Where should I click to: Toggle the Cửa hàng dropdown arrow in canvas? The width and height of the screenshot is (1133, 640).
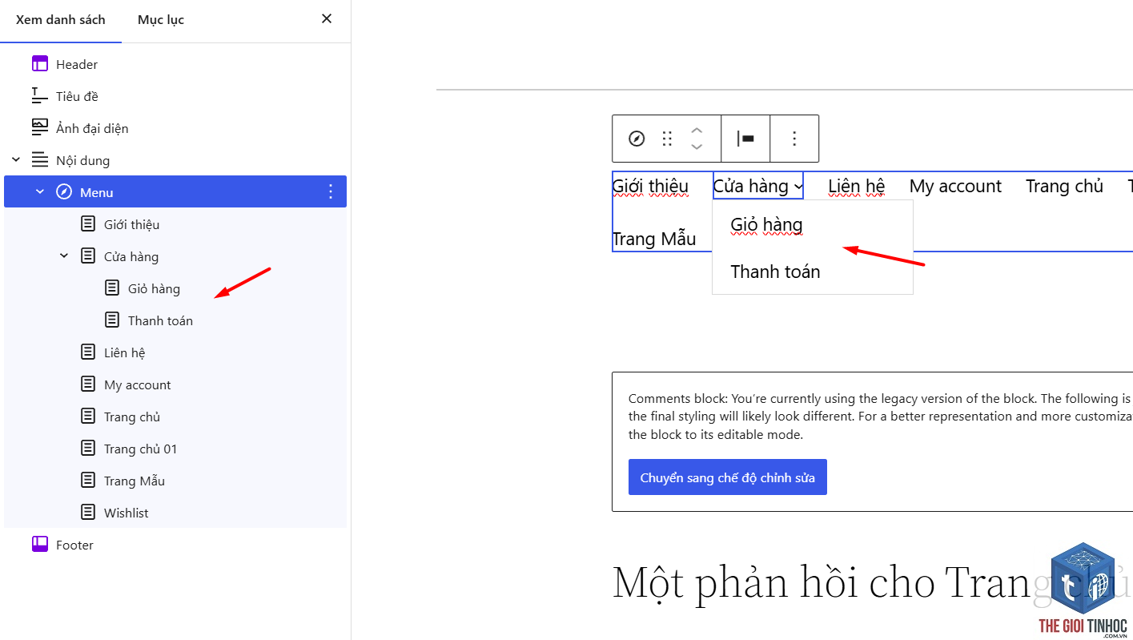798,187
